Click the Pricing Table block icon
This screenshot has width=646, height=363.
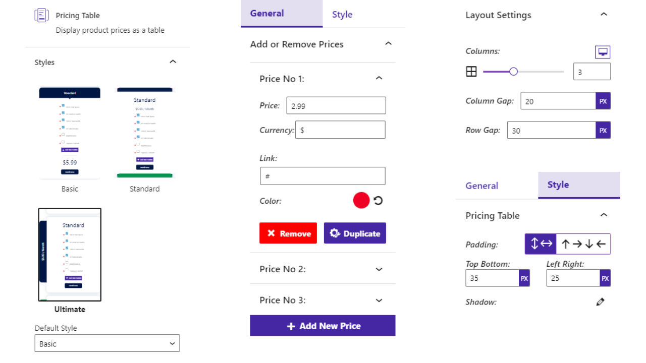41,15
